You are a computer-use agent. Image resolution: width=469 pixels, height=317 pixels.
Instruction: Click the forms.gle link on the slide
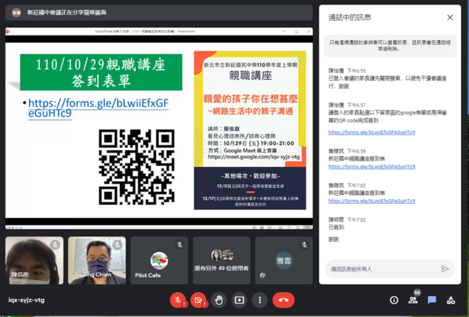point(98,109)
